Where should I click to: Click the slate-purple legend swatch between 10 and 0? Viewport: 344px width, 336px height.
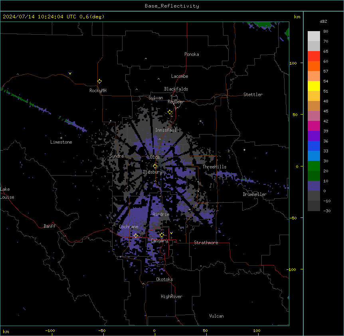tap(314, 186)
